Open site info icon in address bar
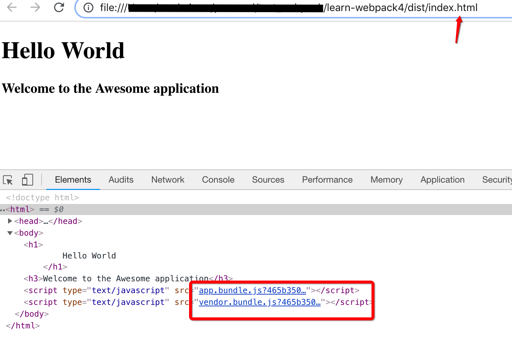512x352 pixels. point(88,8)
